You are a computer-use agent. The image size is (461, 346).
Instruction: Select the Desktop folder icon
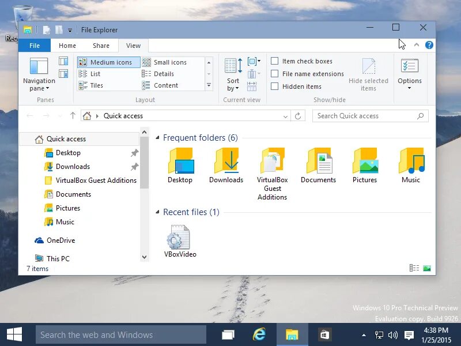click(180, 166)
